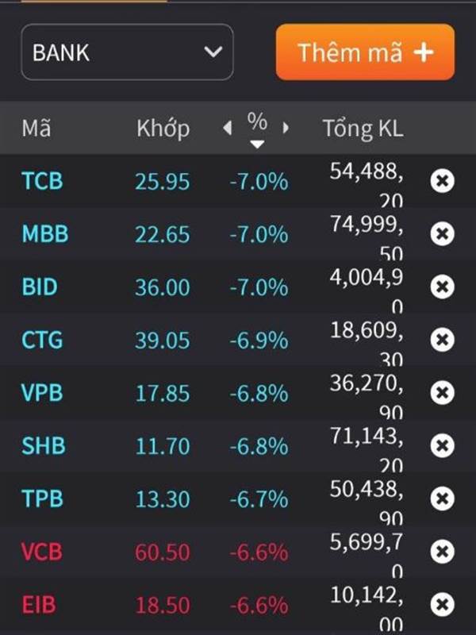Remove VCB from the list
This screenshot has width=476, height=635.
coord(442,552)
